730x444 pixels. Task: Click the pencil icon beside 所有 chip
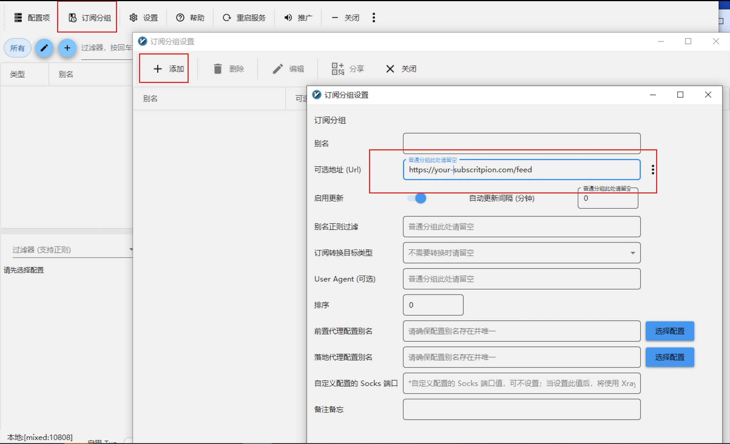44,48
